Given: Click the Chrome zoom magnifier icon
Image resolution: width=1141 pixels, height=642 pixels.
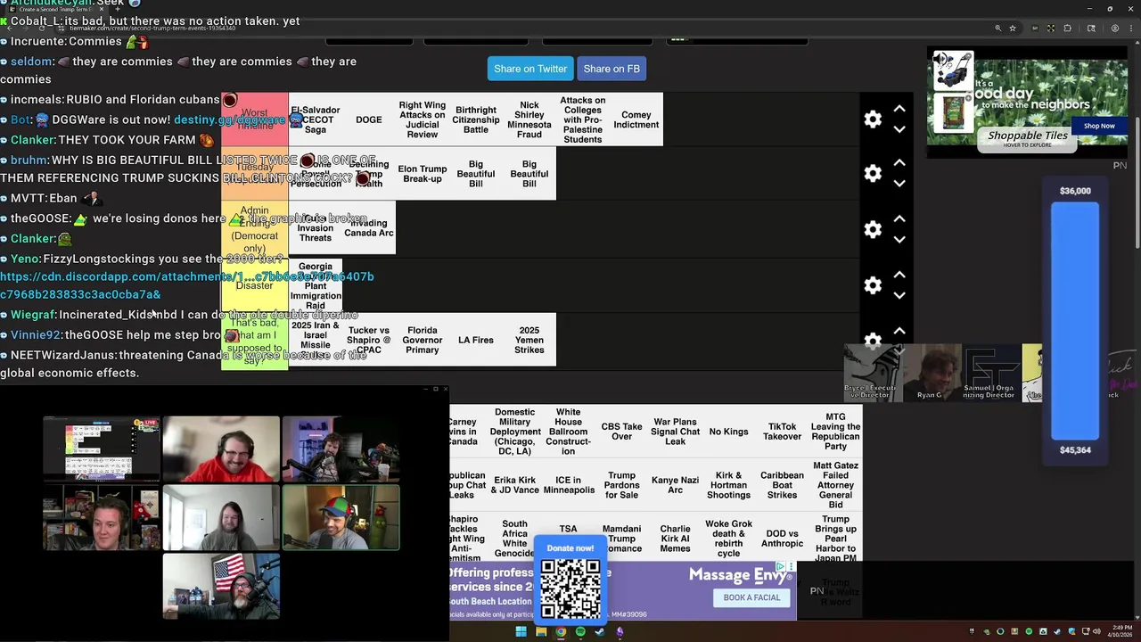Looking at the screenshot, I should (x=998, y=29).
